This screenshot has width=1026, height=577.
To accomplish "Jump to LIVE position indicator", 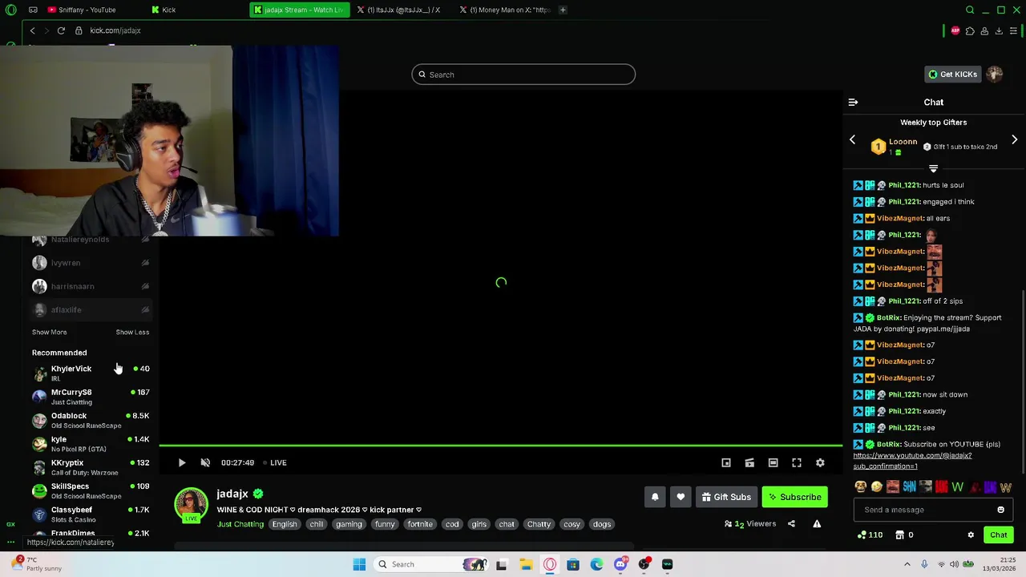I will (x=277, y=462).
